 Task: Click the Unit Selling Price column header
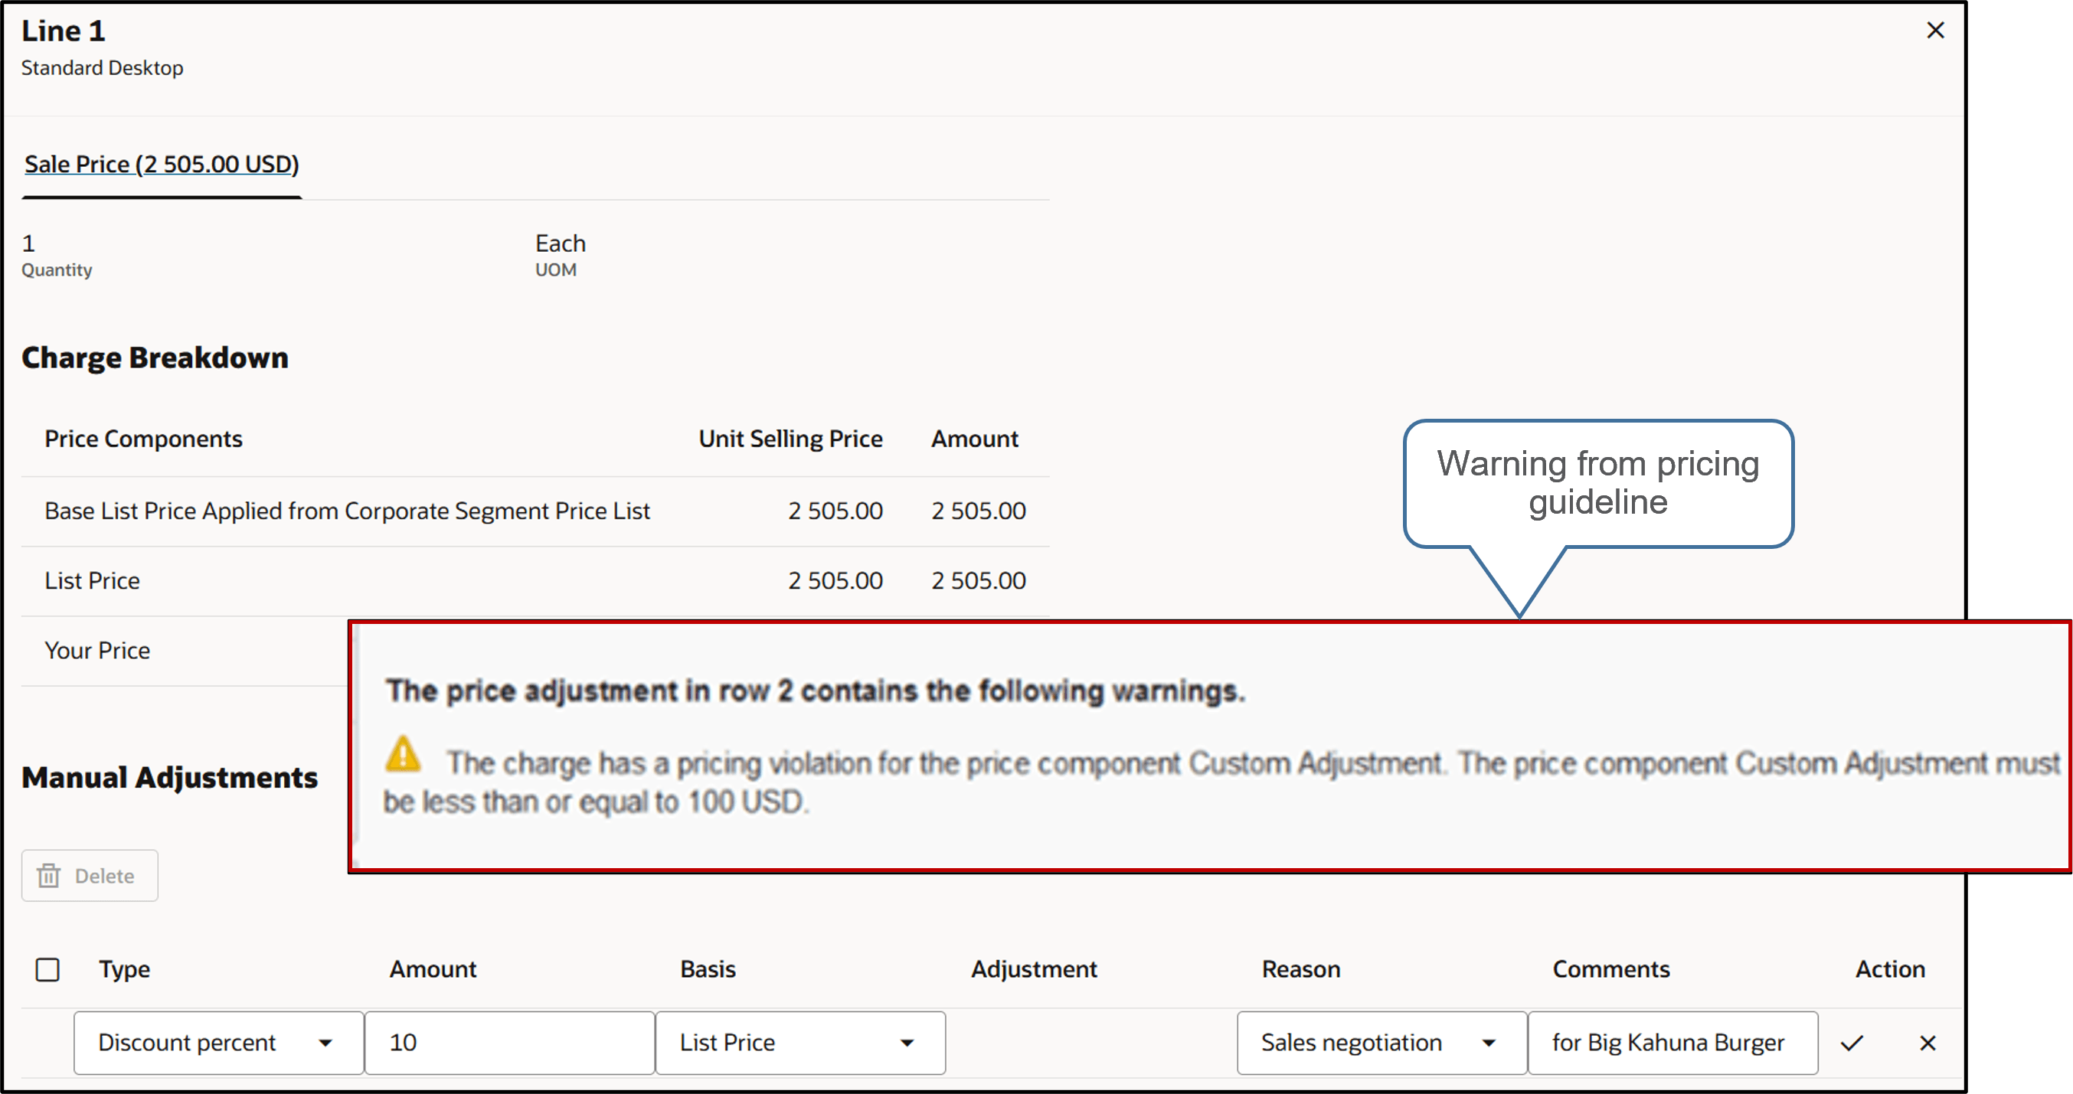tap(790, 439)
